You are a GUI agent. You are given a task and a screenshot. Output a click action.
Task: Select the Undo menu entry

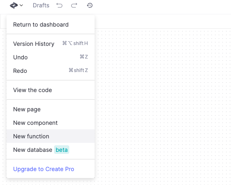click(50, 57)
